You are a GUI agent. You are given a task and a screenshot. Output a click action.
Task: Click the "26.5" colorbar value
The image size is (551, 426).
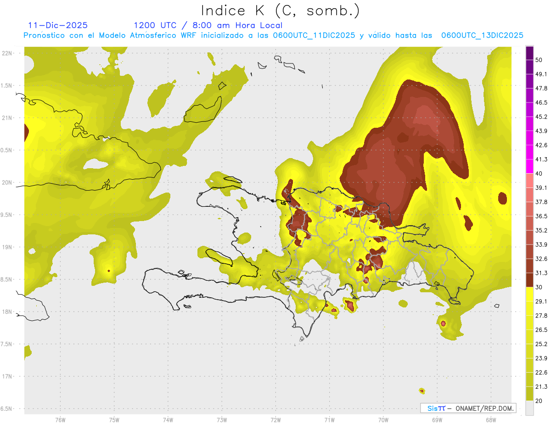[541, 330]
